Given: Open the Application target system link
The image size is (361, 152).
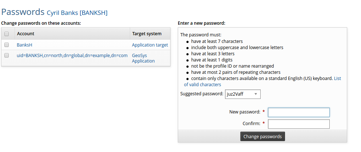Looking at the screenshot, I should (150, 45).
